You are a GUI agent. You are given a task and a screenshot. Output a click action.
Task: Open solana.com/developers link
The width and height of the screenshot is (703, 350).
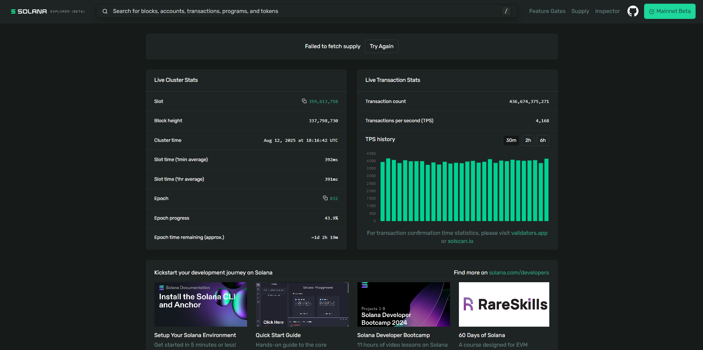(x=519, y=272)
